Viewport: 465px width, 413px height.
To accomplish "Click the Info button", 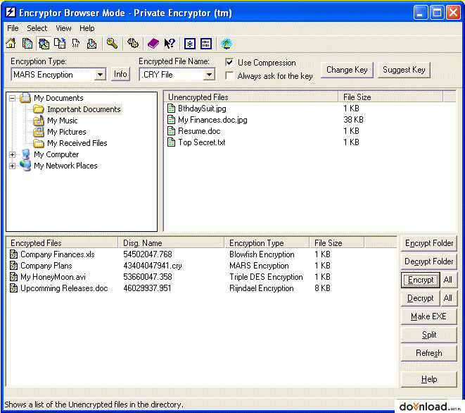I will [x=120, y=74].
